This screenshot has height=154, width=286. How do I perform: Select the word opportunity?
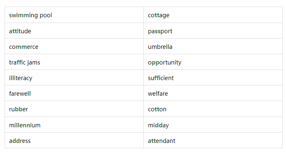164,63
